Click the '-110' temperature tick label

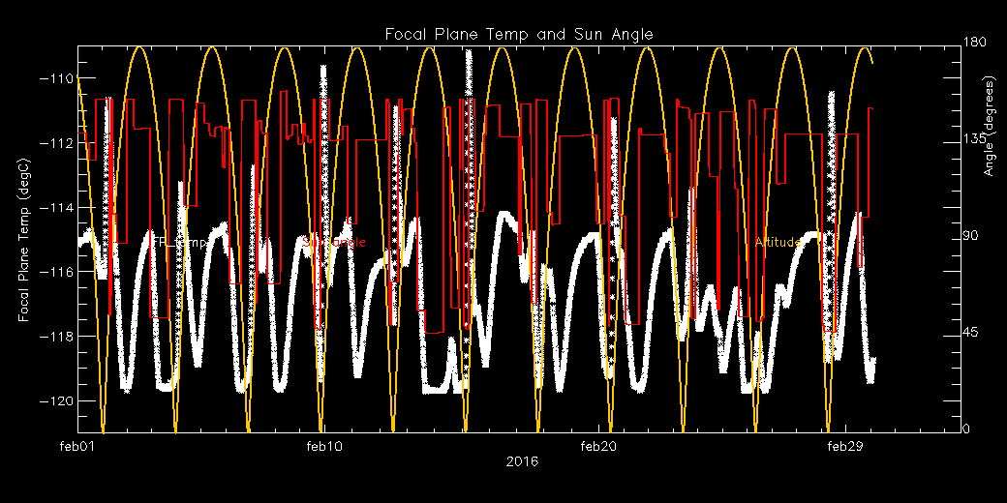point(57,78)
